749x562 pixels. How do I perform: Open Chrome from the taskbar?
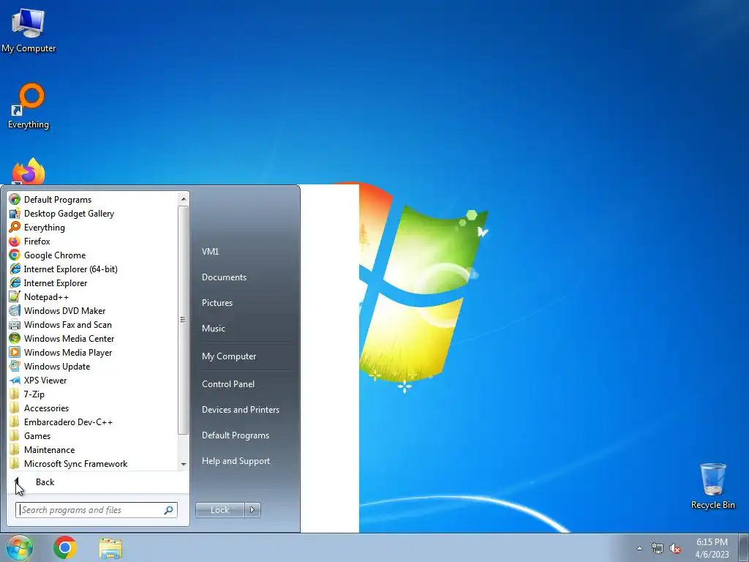click(65, 547)
